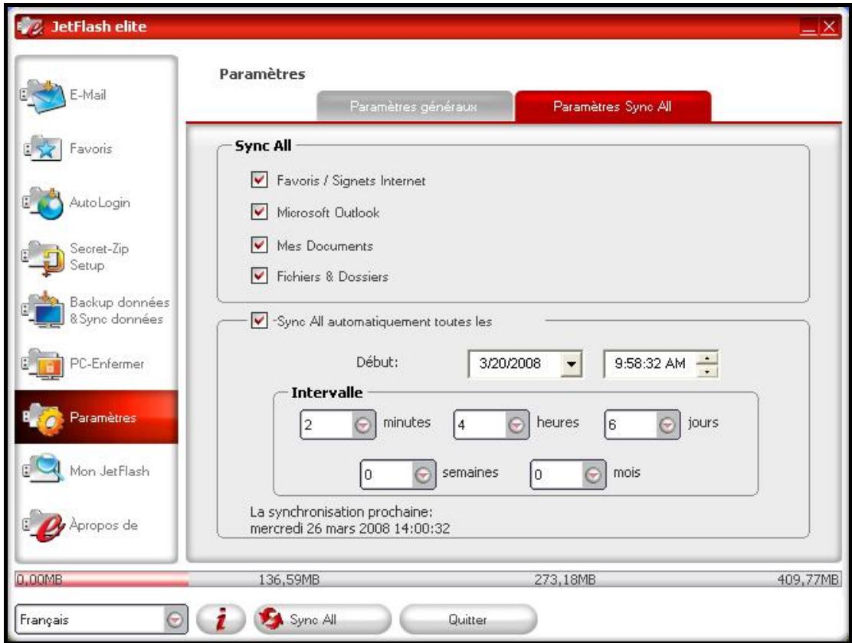Toggle the Fichiers & Dossiers checkbox
Viewport: 852px width, 643px height.
(259, 276)
